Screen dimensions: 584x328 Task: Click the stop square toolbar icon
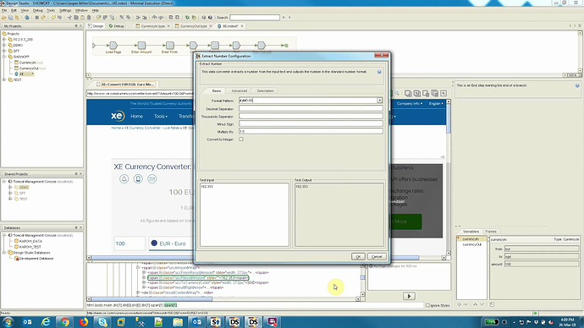(x=37, y=18)
